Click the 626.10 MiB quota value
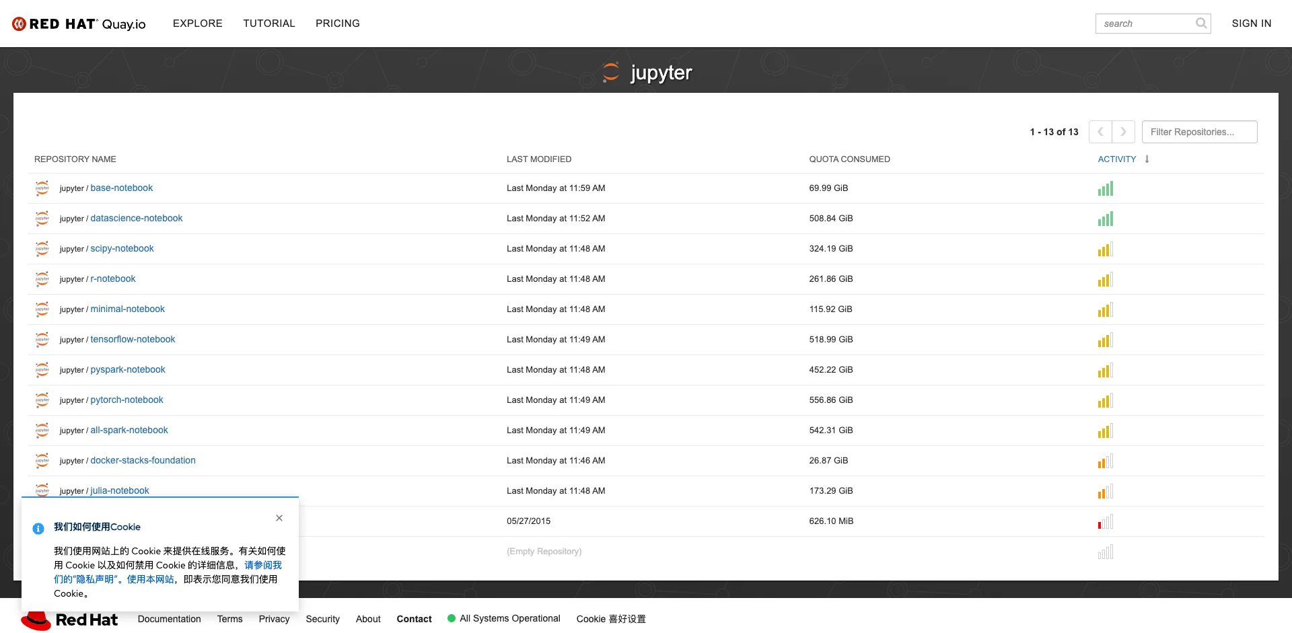1292x633 pixels. pos(831,521)
